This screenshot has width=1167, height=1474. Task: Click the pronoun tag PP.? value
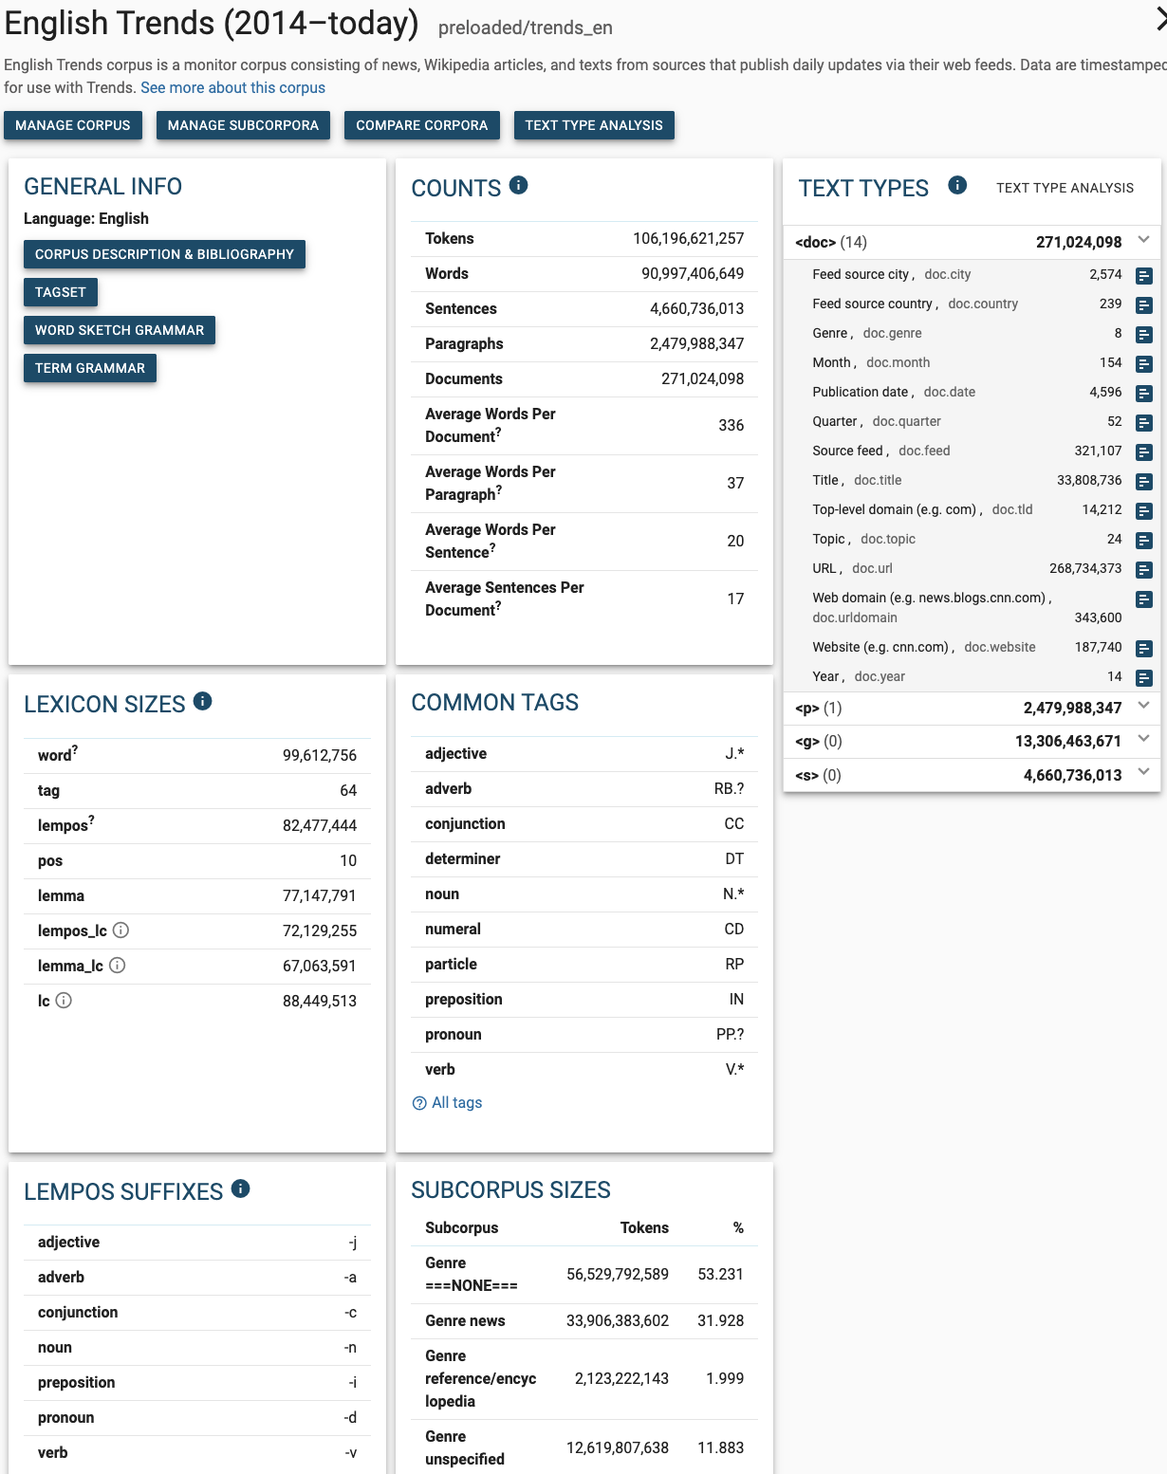point(730,1034)
